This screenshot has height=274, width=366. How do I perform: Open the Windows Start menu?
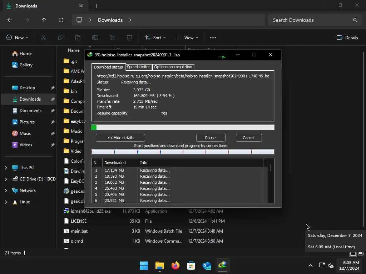[144, 265]
